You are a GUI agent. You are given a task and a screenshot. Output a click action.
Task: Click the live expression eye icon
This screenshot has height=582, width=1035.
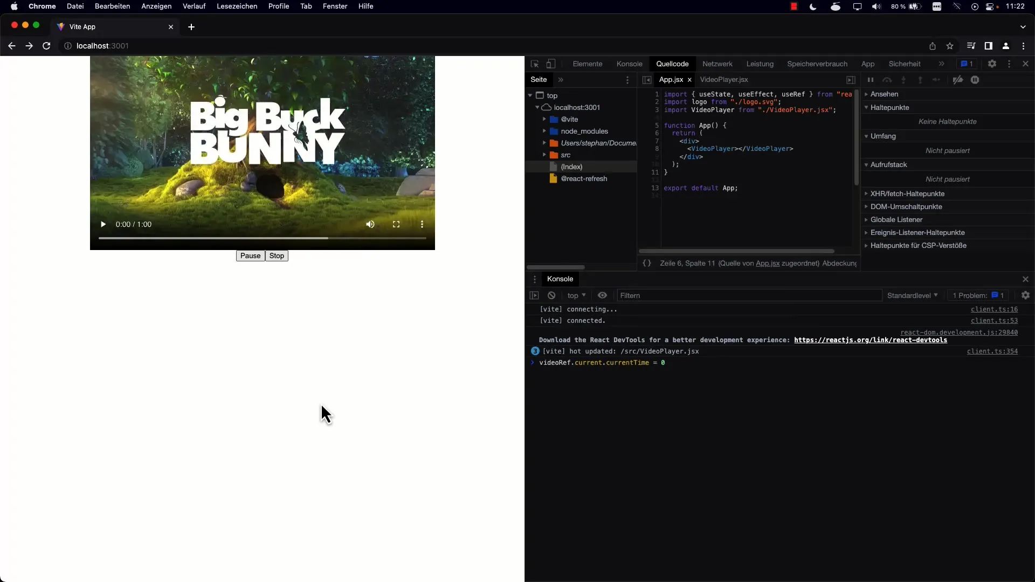pos(602,295)
